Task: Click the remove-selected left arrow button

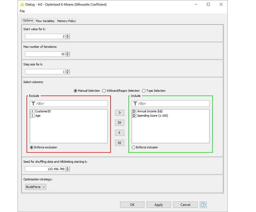Action: (119, 133)
